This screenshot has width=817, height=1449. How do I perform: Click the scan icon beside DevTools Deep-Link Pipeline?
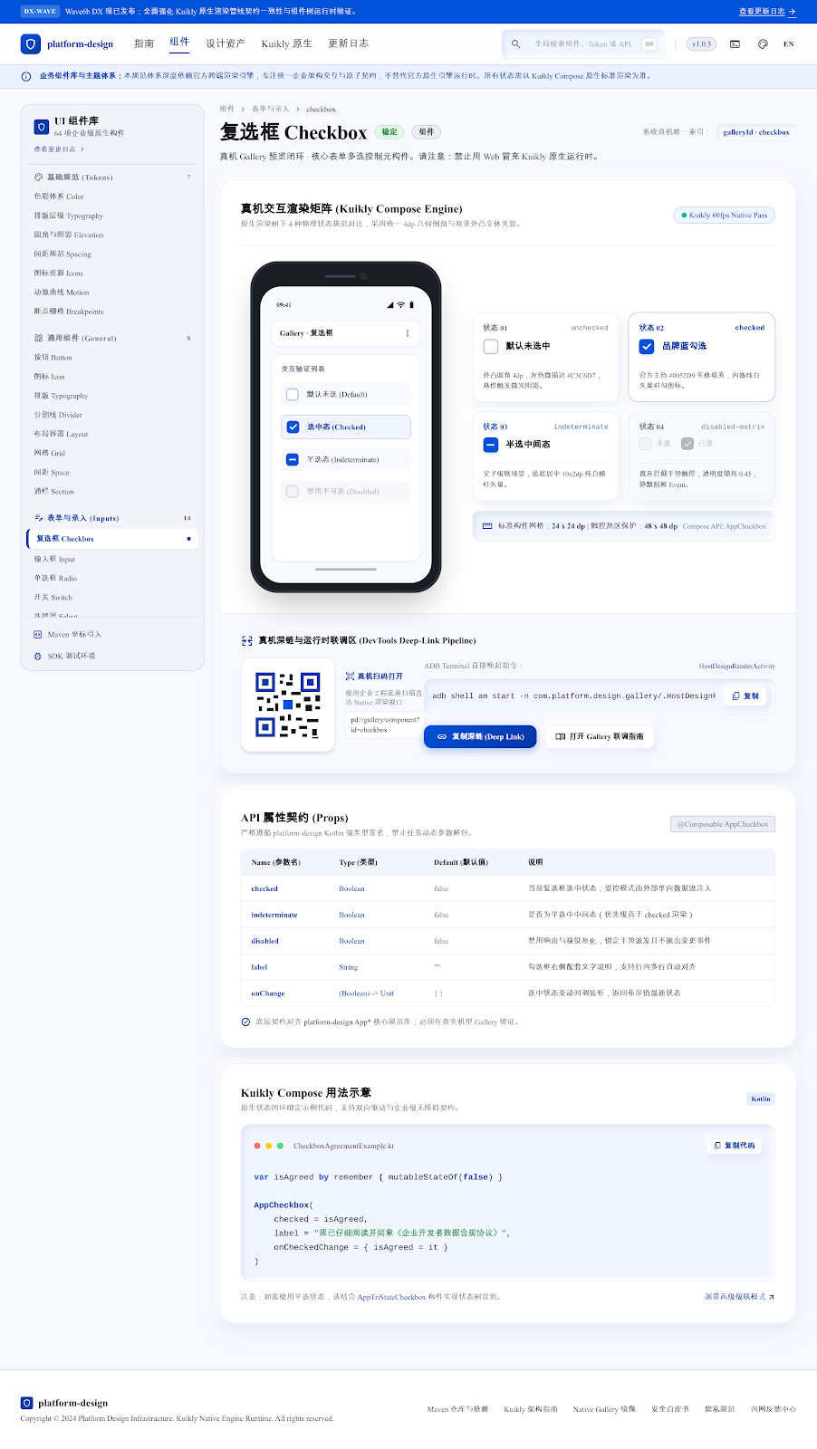[x=246, y=640]
